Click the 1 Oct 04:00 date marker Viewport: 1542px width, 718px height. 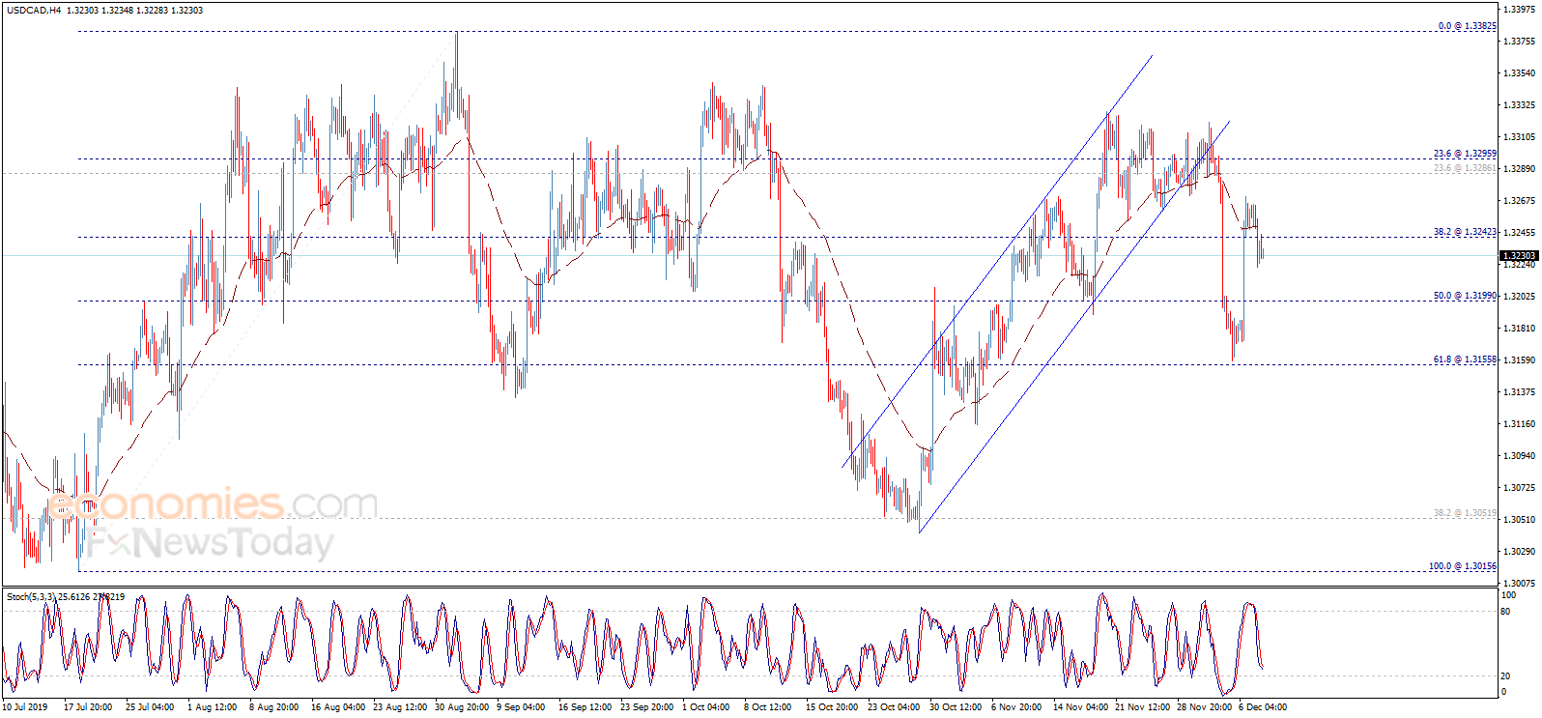pyautogui.click(x=706, y=707)
